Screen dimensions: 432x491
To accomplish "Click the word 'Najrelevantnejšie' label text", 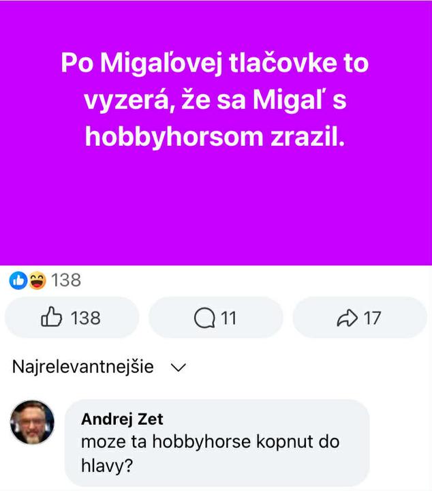I will pyautogui.click(x=83, y=367).
